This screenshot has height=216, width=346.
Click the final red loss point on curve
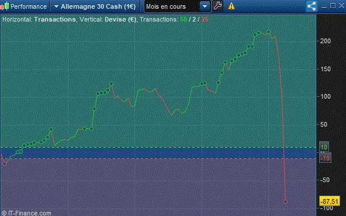[285, 201]
